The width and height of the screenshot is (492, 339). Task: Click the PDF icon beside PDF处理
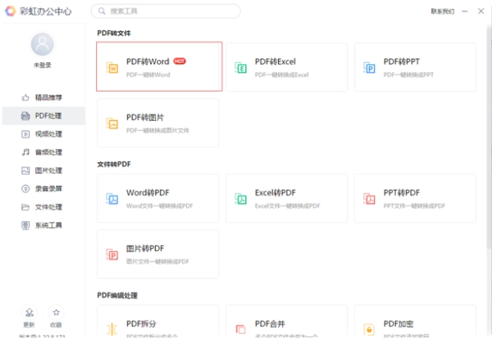click(x=25, y=115)
